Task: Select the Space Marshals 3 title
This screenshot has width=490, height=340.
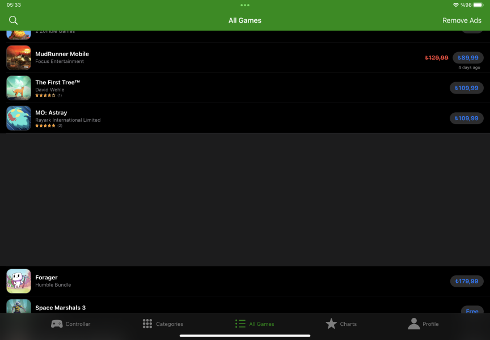Action: pyautogui.click(x=60, y=308)
